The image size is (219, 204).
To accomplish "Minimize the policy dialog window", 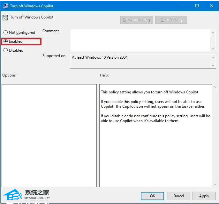I will 182,6.
